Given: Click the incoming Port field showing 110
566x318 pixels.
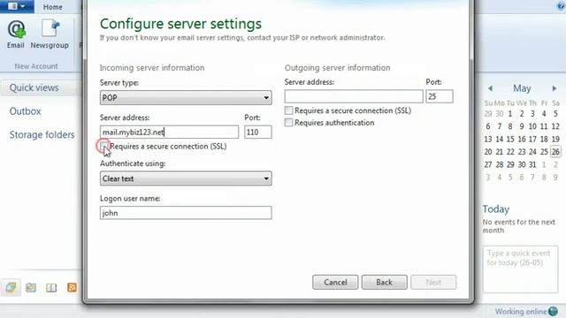Looking at the screenshot, I should (x=258, y=132).
